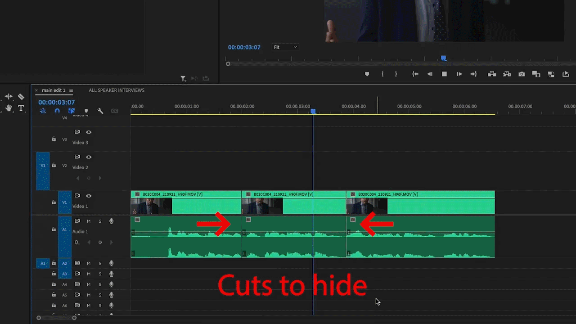Mark Out point in Program Monitor
576x324 pixels.
(396, 74)
